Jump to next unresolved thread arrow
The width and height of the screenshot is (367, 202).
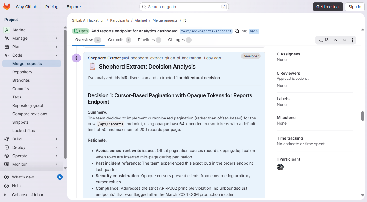345,40
